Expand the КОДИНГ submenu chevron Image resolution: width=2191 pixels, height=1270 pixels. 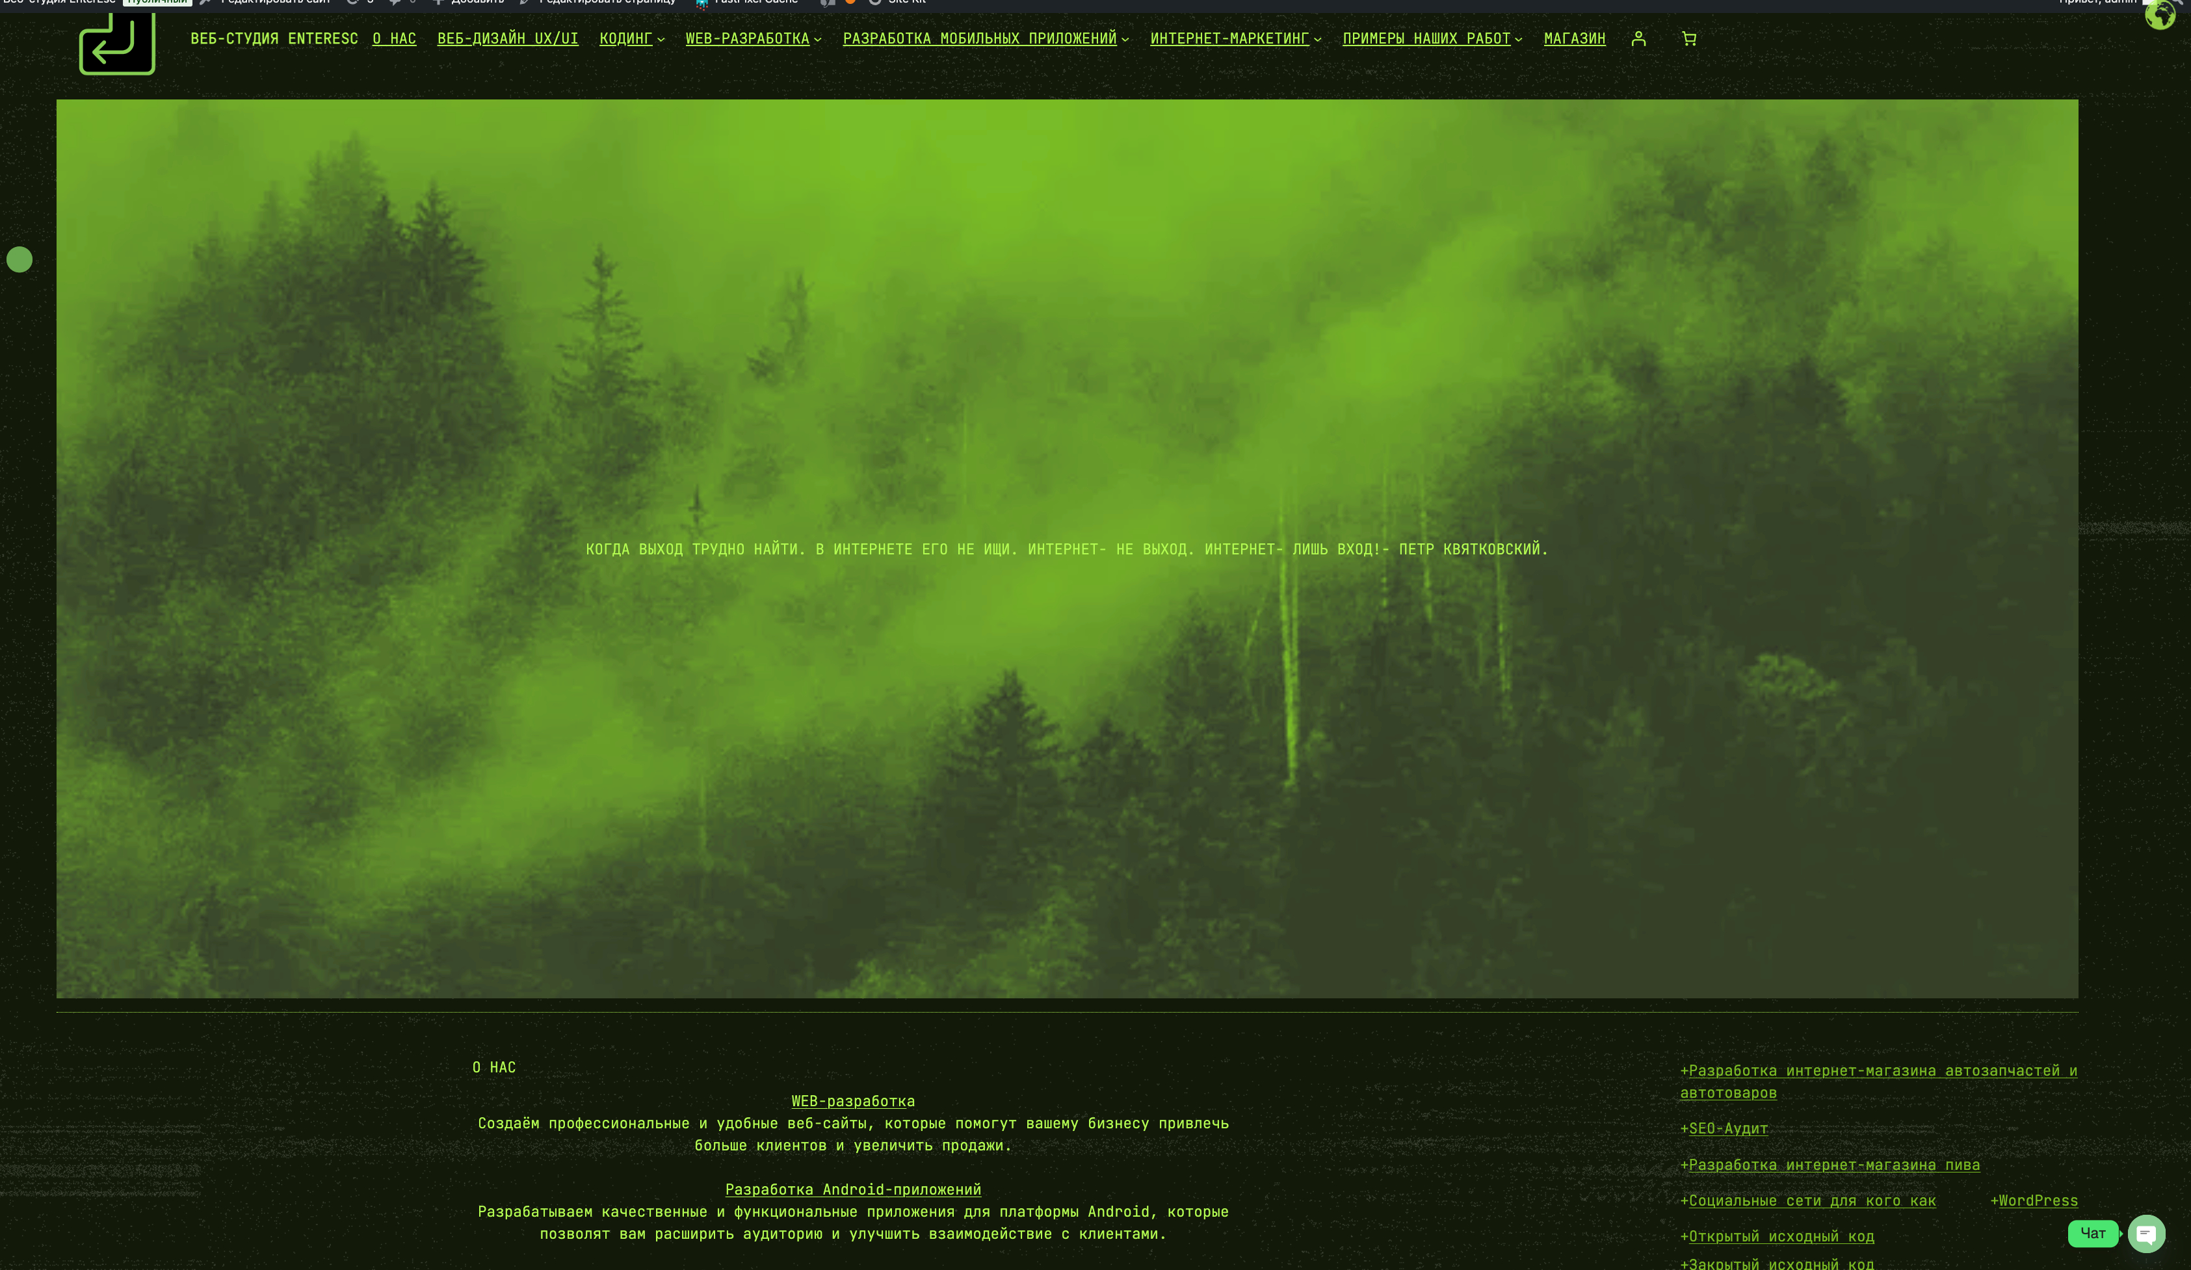coord(661,39)
